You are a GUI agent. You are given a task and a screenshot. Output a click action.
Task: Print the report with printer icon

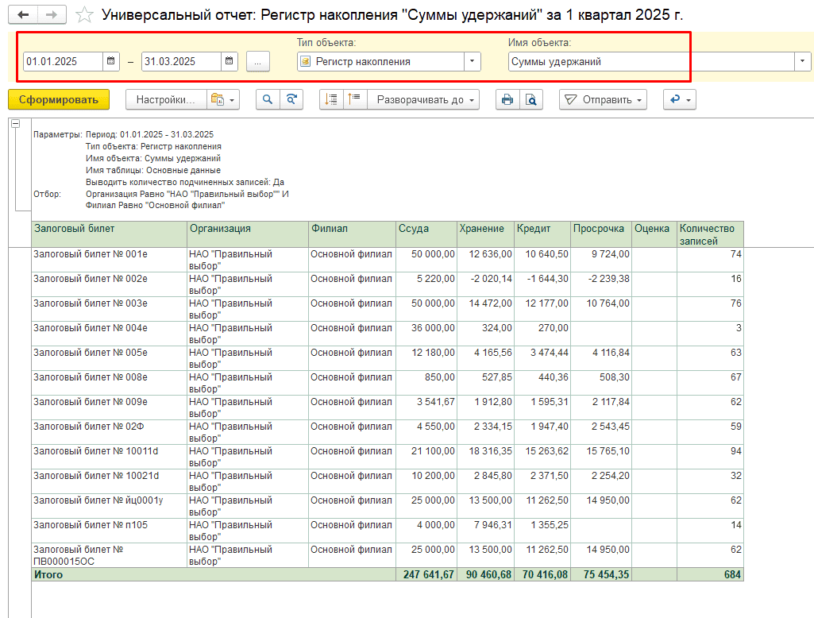point(507,99)
